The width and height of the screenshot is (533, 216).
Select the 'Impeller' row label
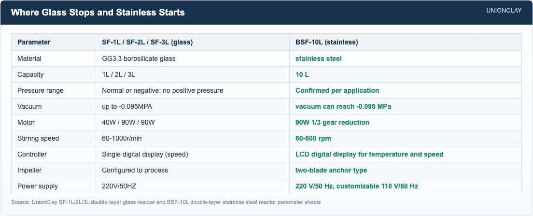point(29,170)
